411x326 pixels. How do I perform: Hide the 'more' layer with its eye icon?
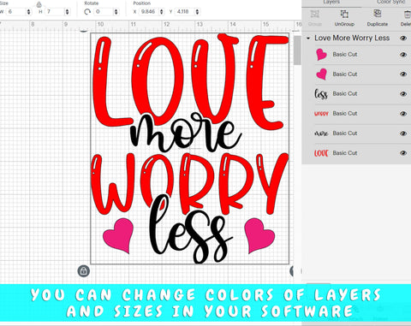[x=403, y=133]
